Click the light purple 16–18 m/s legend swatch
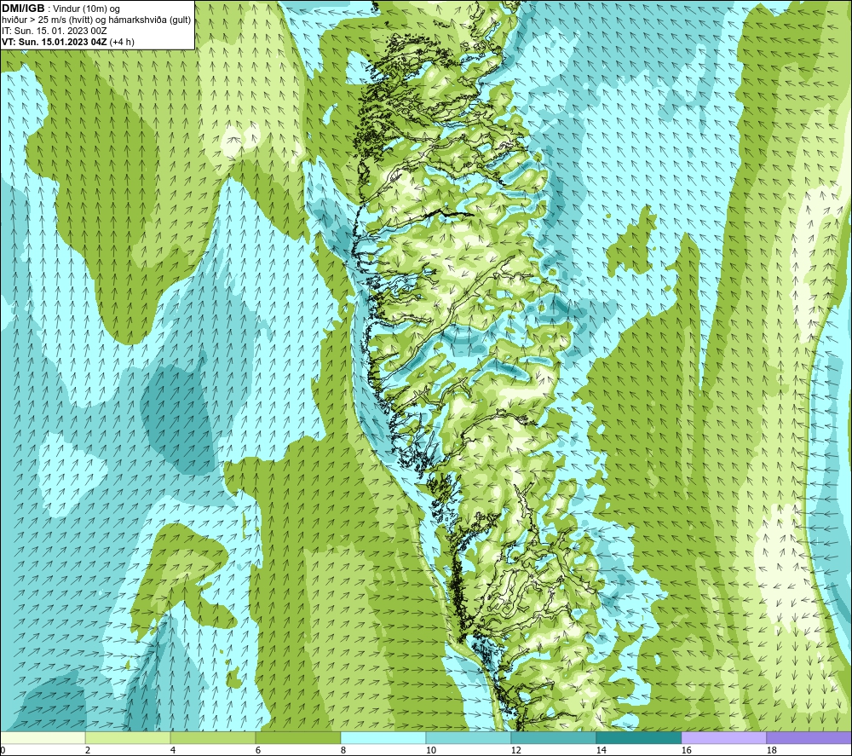The height and width of the screenshot is (756, 852). coord(723,737)
